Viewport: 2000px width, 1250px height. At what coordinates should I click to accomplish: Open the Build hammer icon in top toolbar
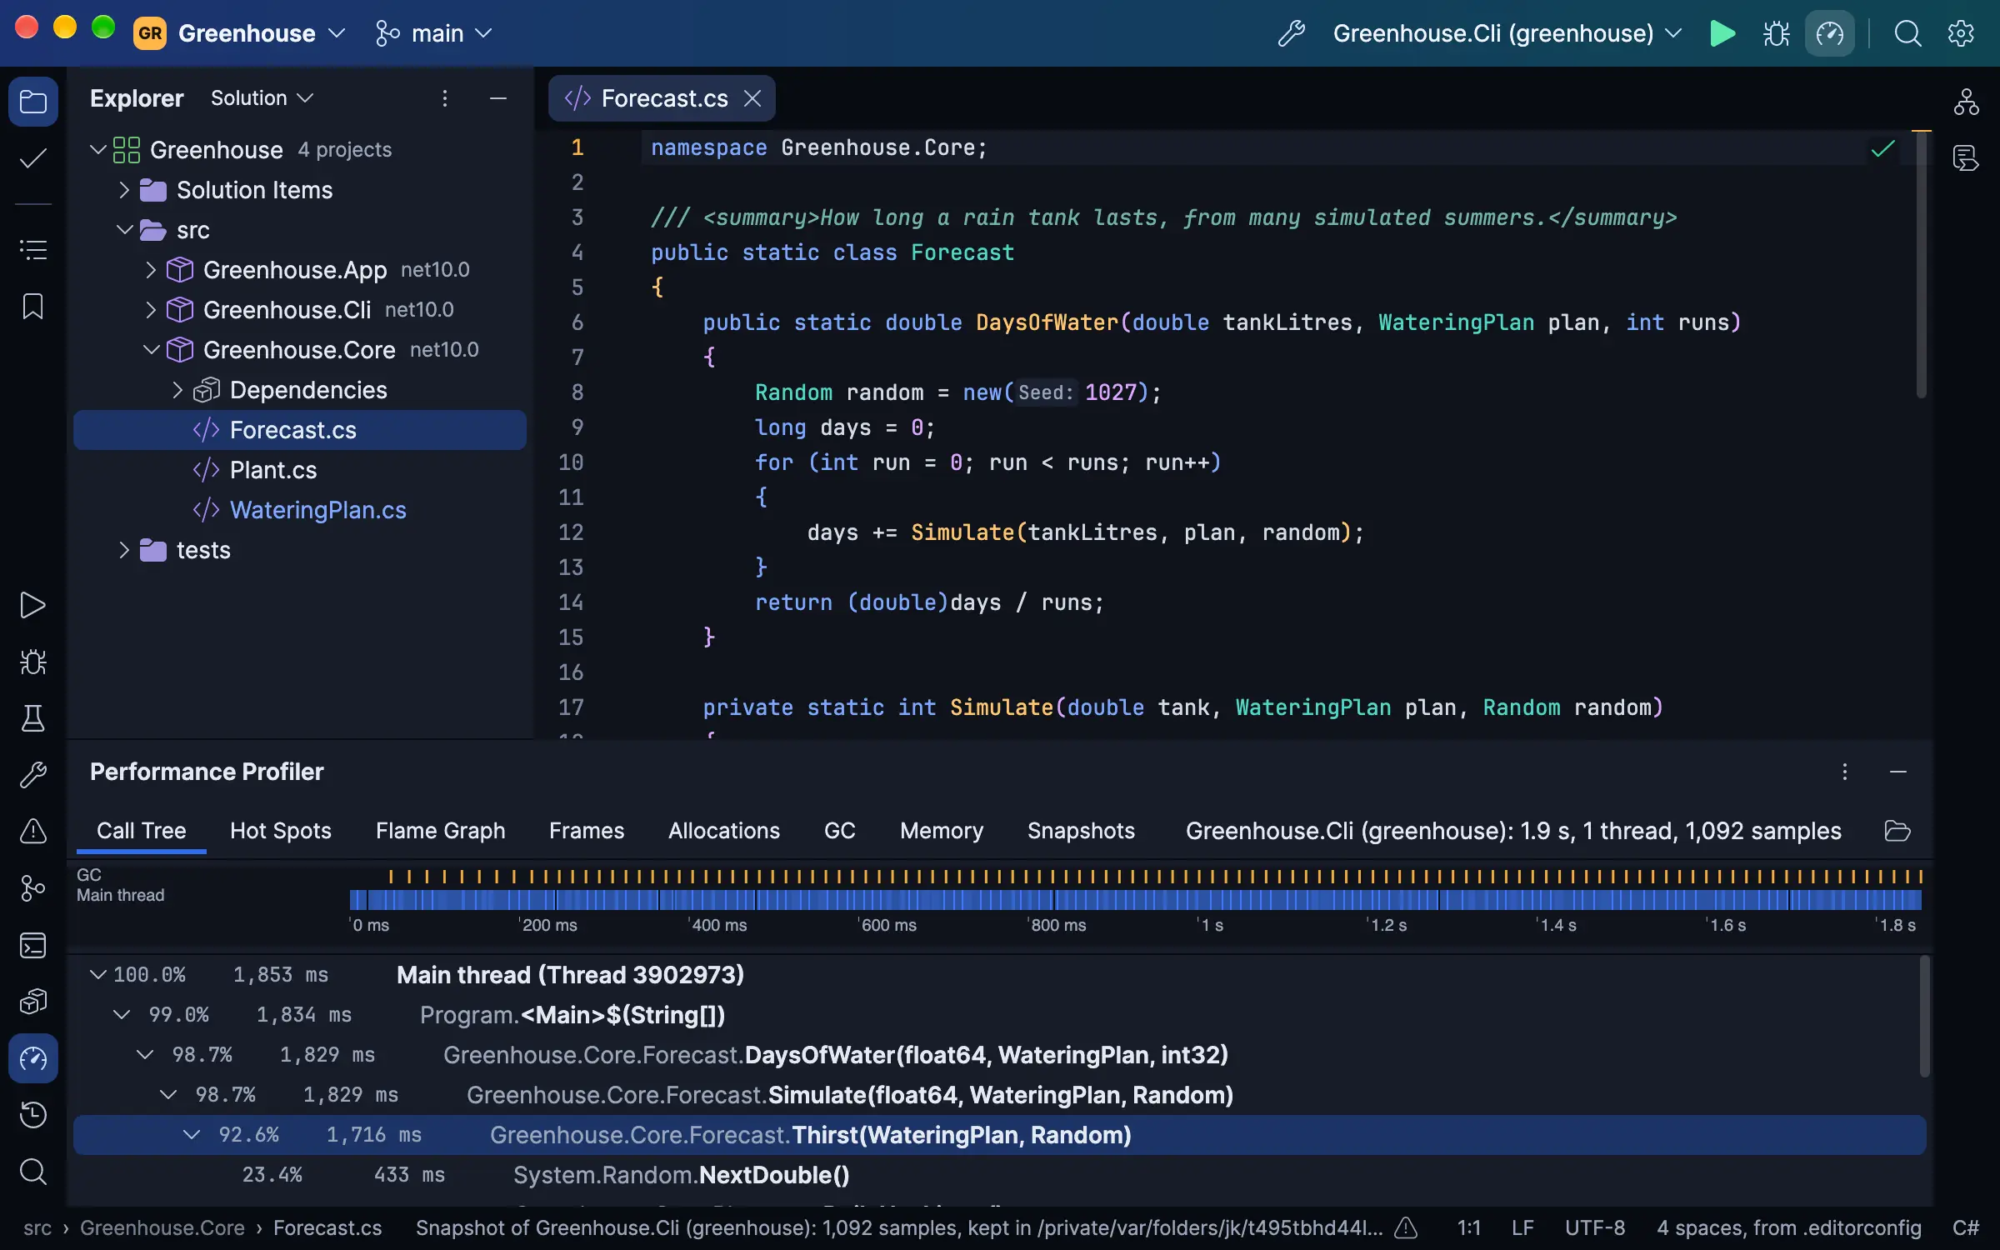(1292, 33)
